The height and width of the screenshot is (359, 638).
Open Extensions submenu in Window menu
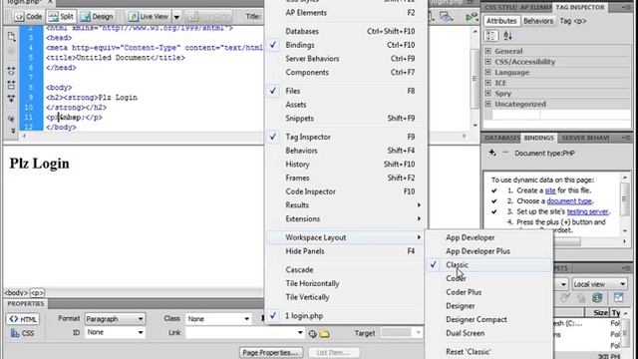point(345,219)
